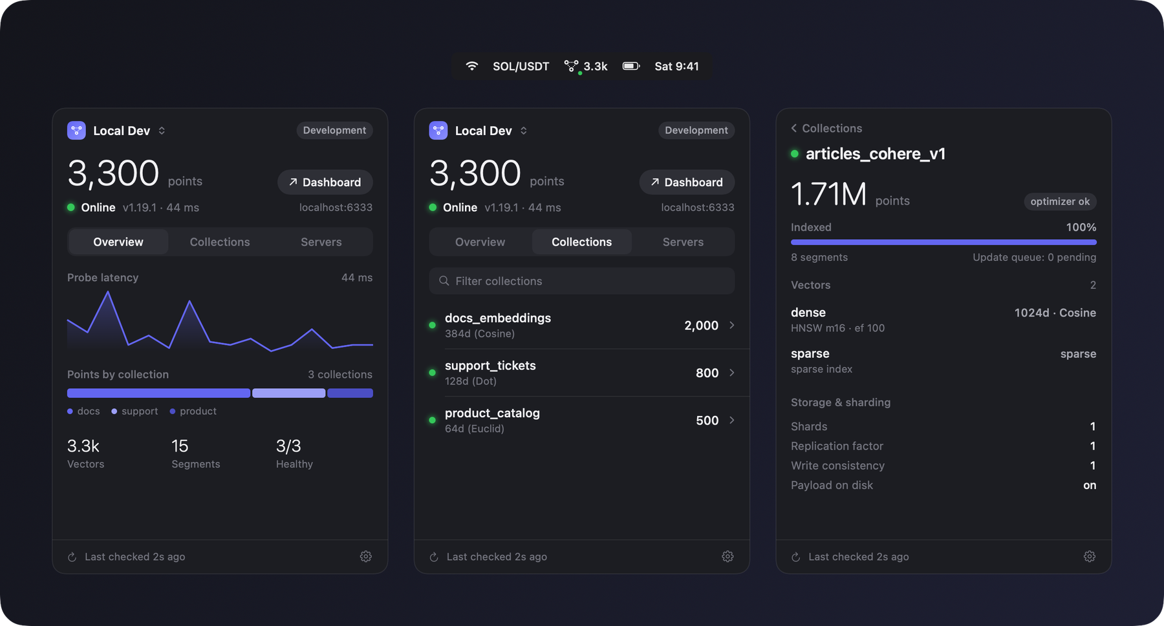Open Servers tab in middle panel
The height and width of the screenshot is (626, 1164).
point(683,242)
